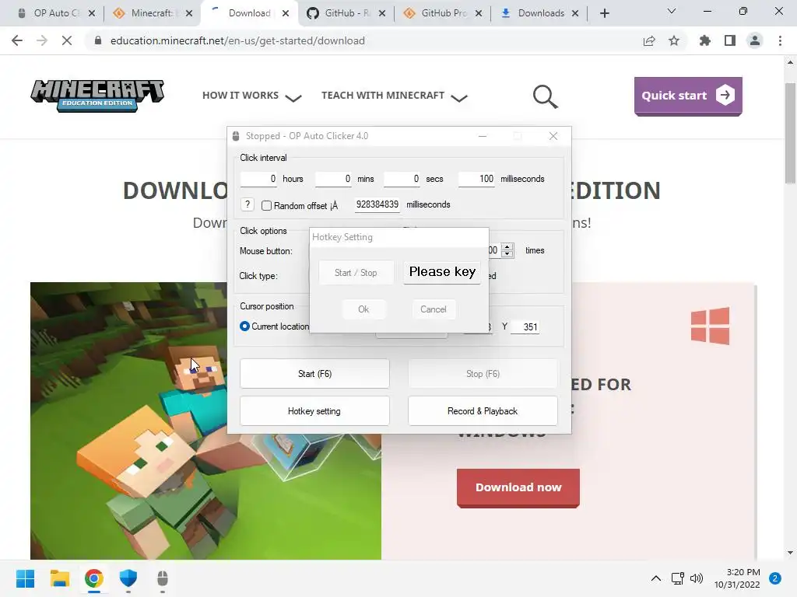Toggle the Chrome side panel
The width and height of the screenshot is (797, 597).
[x=730, y=40]
